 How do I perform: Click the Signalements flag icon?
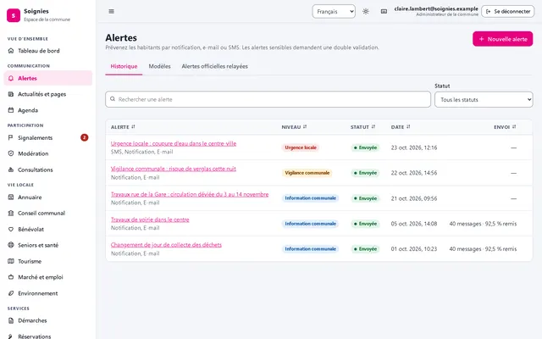pos(11,137)
